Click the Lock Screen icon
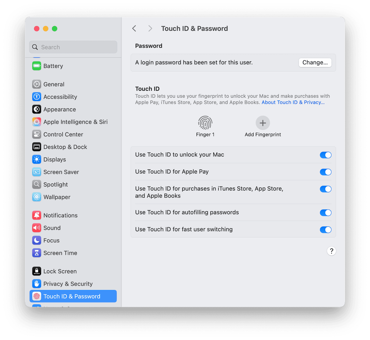The width and height of the screenshot is (370, 340). pyautogui.click(x=37, y=271)
